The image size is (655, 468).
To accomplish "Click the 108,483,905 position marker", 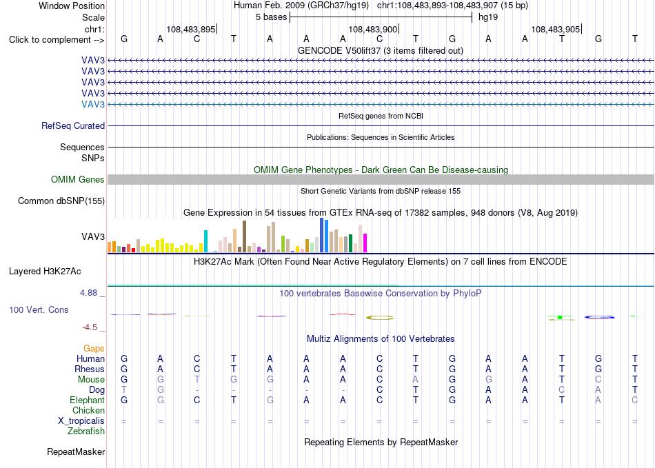I will 556,29.
